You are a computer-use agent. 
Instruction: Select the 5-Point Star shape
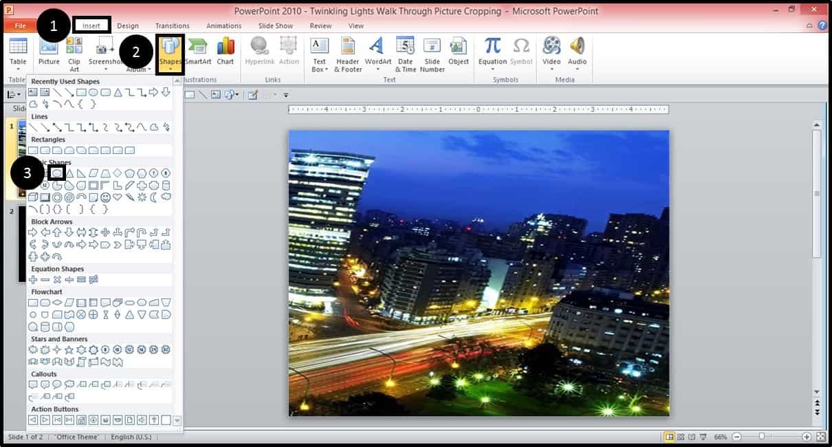69,349
